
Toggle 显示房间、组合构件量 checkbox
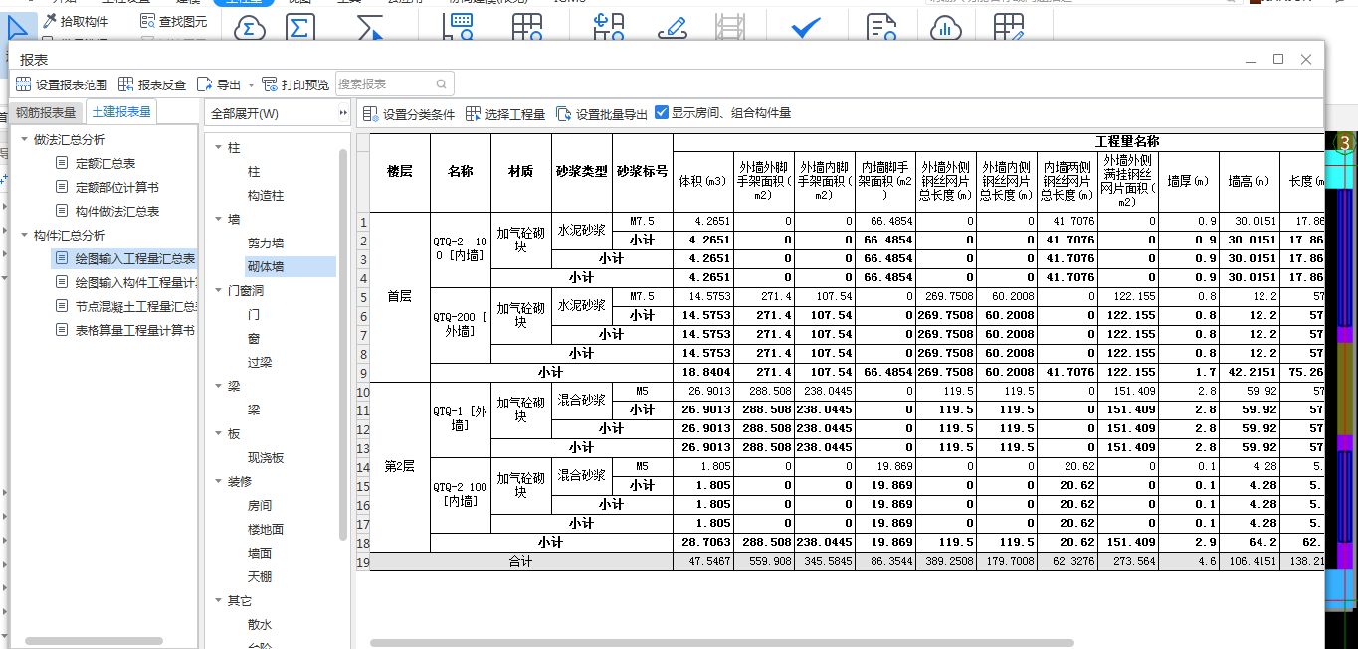coord(662,113)
